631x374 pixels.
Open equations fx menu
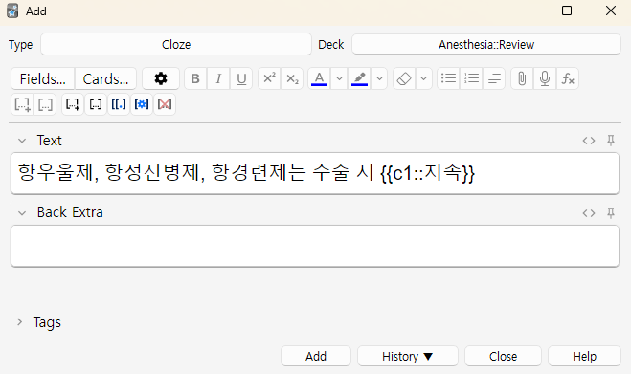568,78
